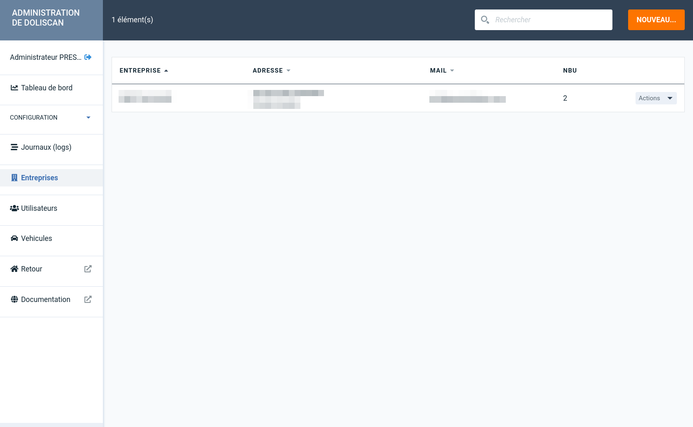Click the 1 élément(s) count text

point(132,20)
